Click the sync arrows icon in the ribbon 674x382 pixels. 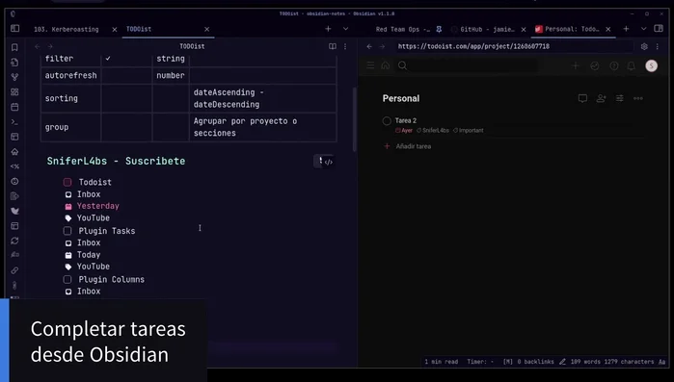(14, 241)
